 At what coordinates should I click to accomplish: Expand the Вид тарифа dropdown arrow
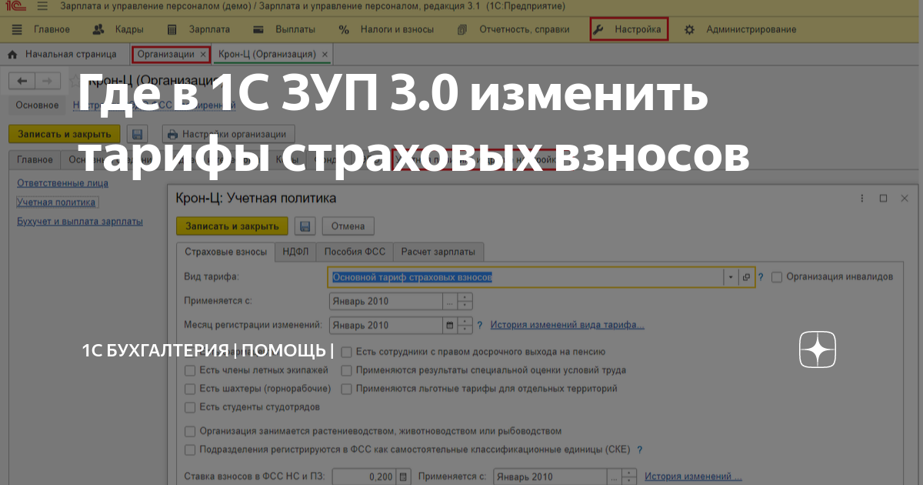[x=730, y=277]
